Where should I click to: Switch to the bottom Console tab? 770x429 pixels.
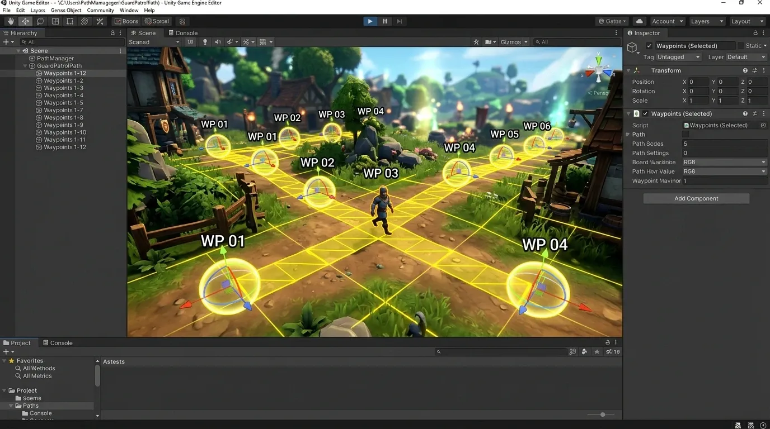click(58, 343)
